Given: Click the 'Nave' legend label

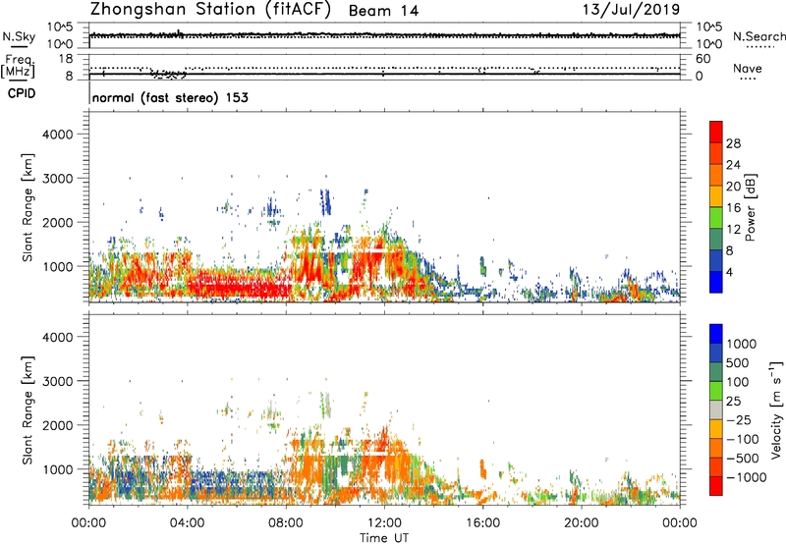Looking at the screenshot, I should [748, 69].
